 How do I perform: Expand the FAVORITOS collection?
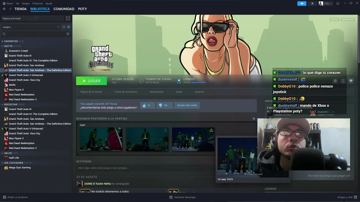coord(3,41)
